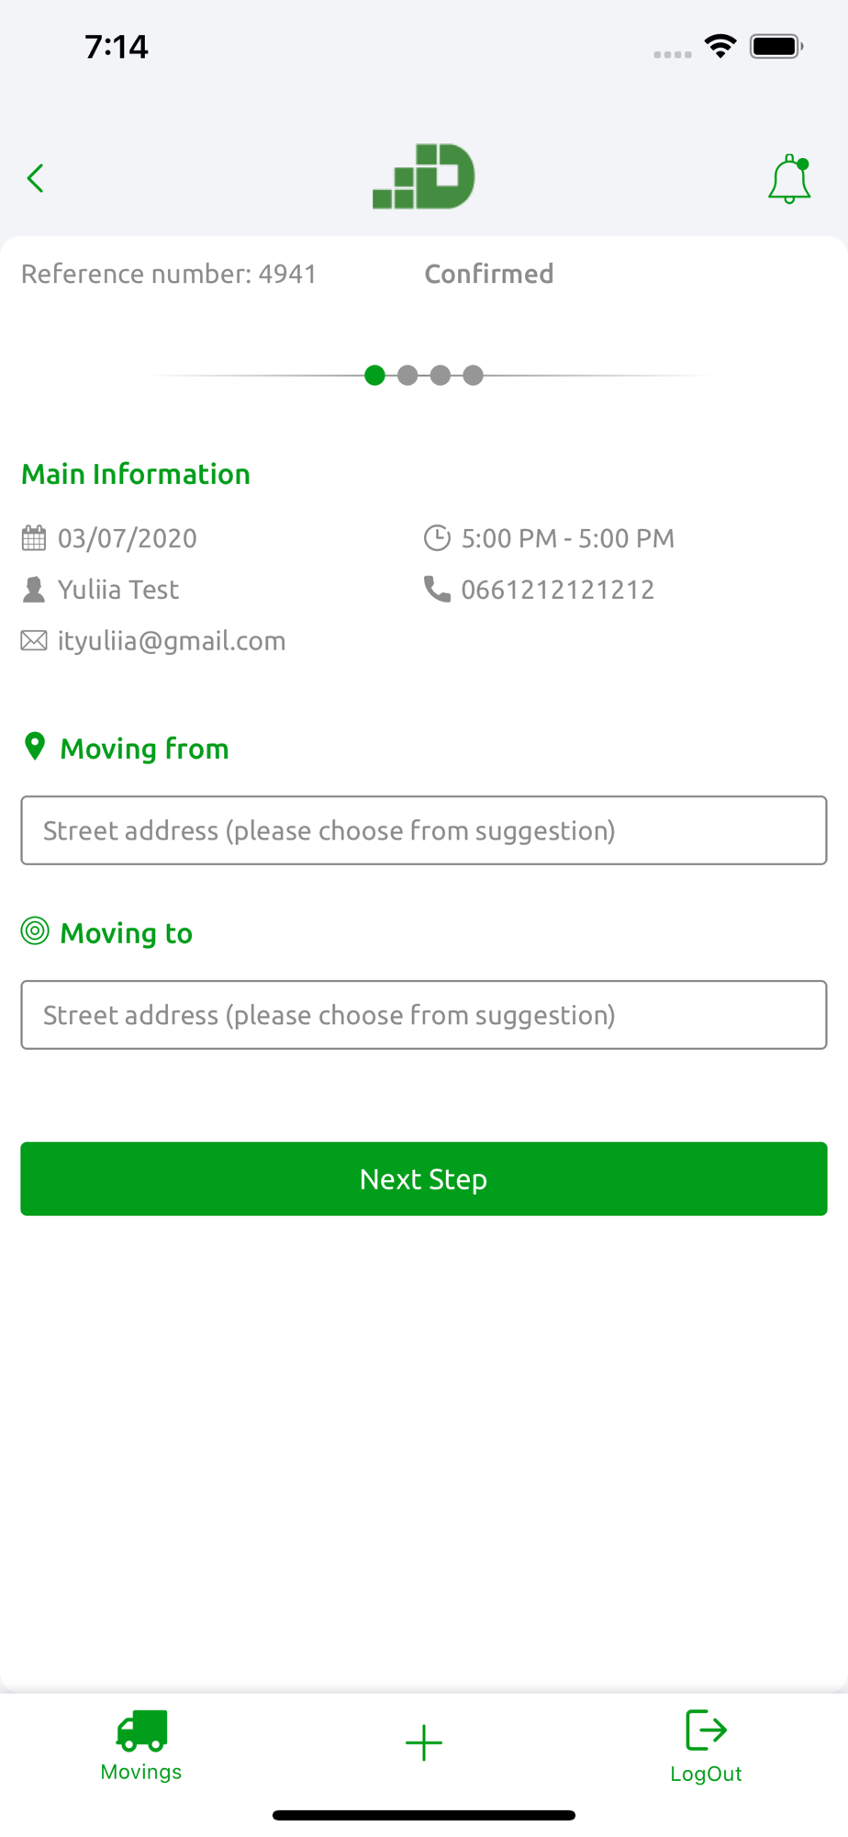Tap the calendar icon beside 03/07/2020
This screenshot has height=1837, width=848.
pyautogui.click(x=34, y=538)
